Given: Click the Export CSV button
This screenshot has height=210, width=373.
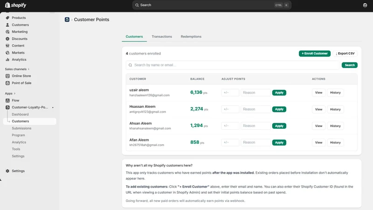Looking at the screenshot, I should point(345,53).
